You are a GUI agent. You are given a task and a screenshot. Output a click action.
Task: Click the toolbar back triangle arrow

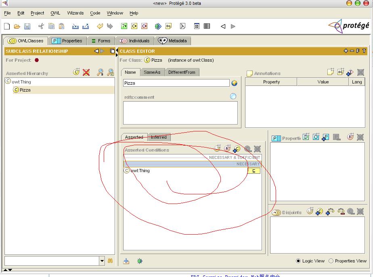pos(223,26)
